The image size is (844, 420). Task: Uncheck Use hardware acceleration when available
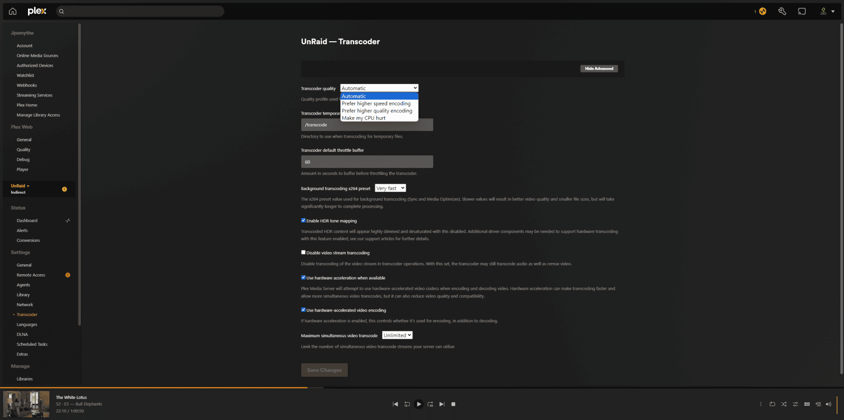[x=303, y=277]
